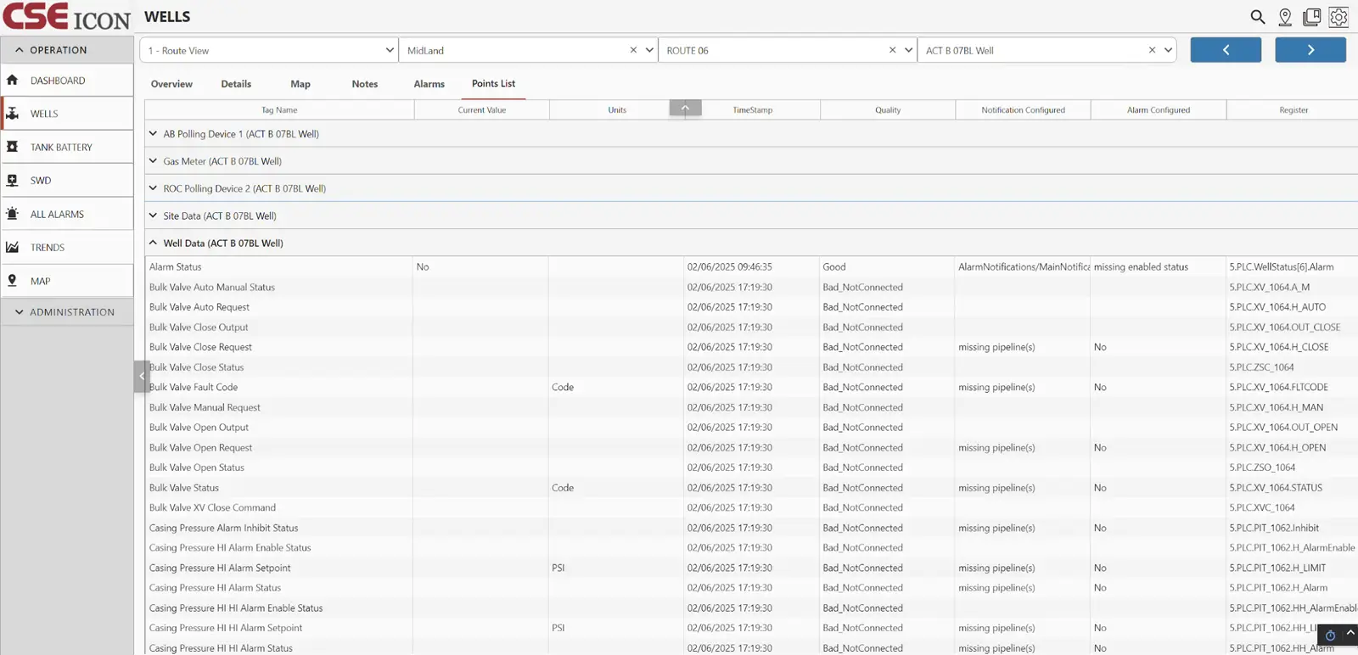Go to the previous well button
This screenshot has width=1358, height=655.
1226,50
